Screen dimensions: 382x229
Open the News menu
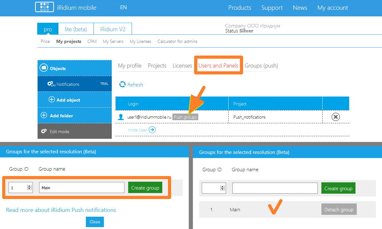[300, 8]
